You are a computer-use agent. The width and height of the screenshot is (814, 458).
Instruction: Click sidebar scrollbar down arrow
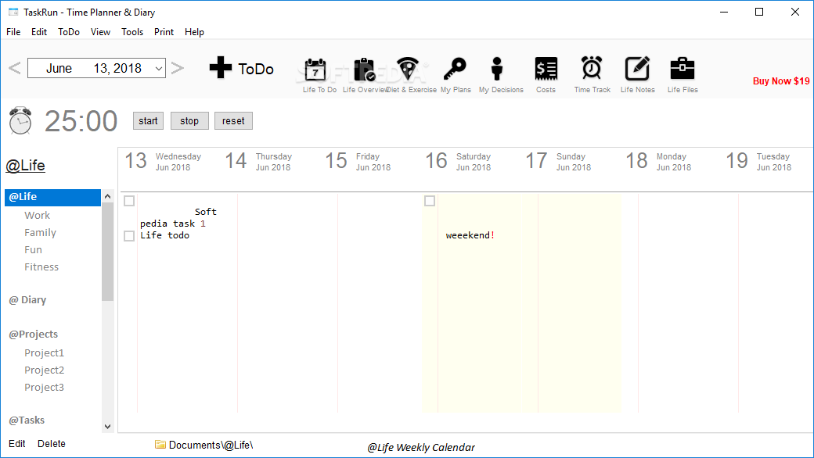pyautogui.click(x=107, y=427)
